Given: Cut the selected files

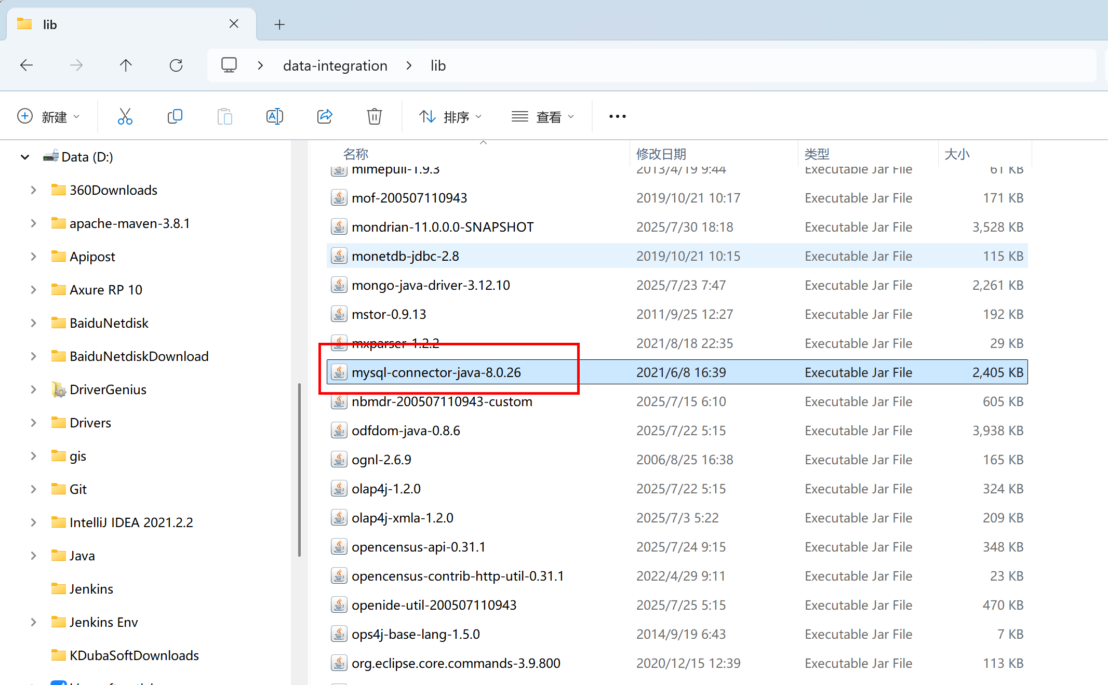Looking at the screenshot, I should (125, 116).
